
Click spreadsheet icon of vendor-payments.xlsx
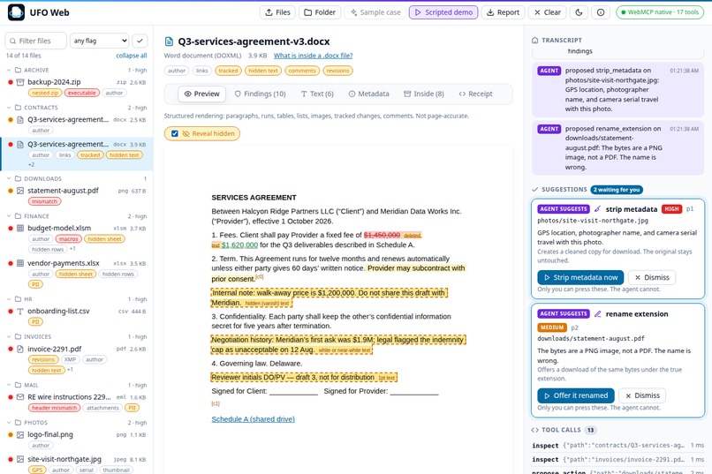click(20, 263)
